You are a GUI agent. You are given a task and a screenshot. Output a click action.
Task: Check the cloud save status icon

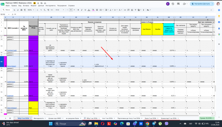pos(45,3)
